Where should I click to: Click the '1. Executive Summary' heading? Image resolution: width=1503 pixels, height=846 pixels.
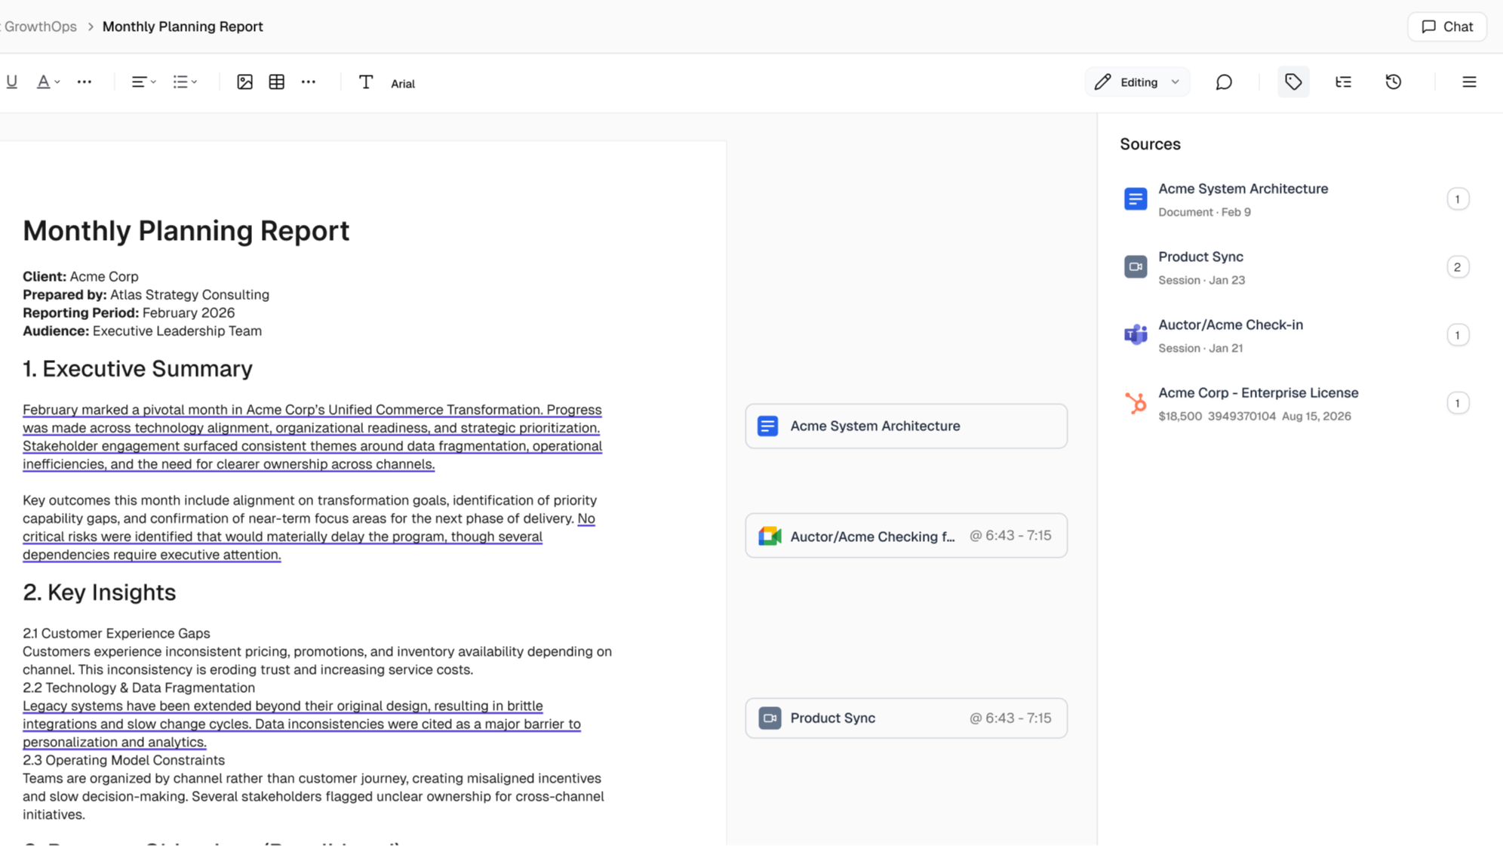click(137, 369)
